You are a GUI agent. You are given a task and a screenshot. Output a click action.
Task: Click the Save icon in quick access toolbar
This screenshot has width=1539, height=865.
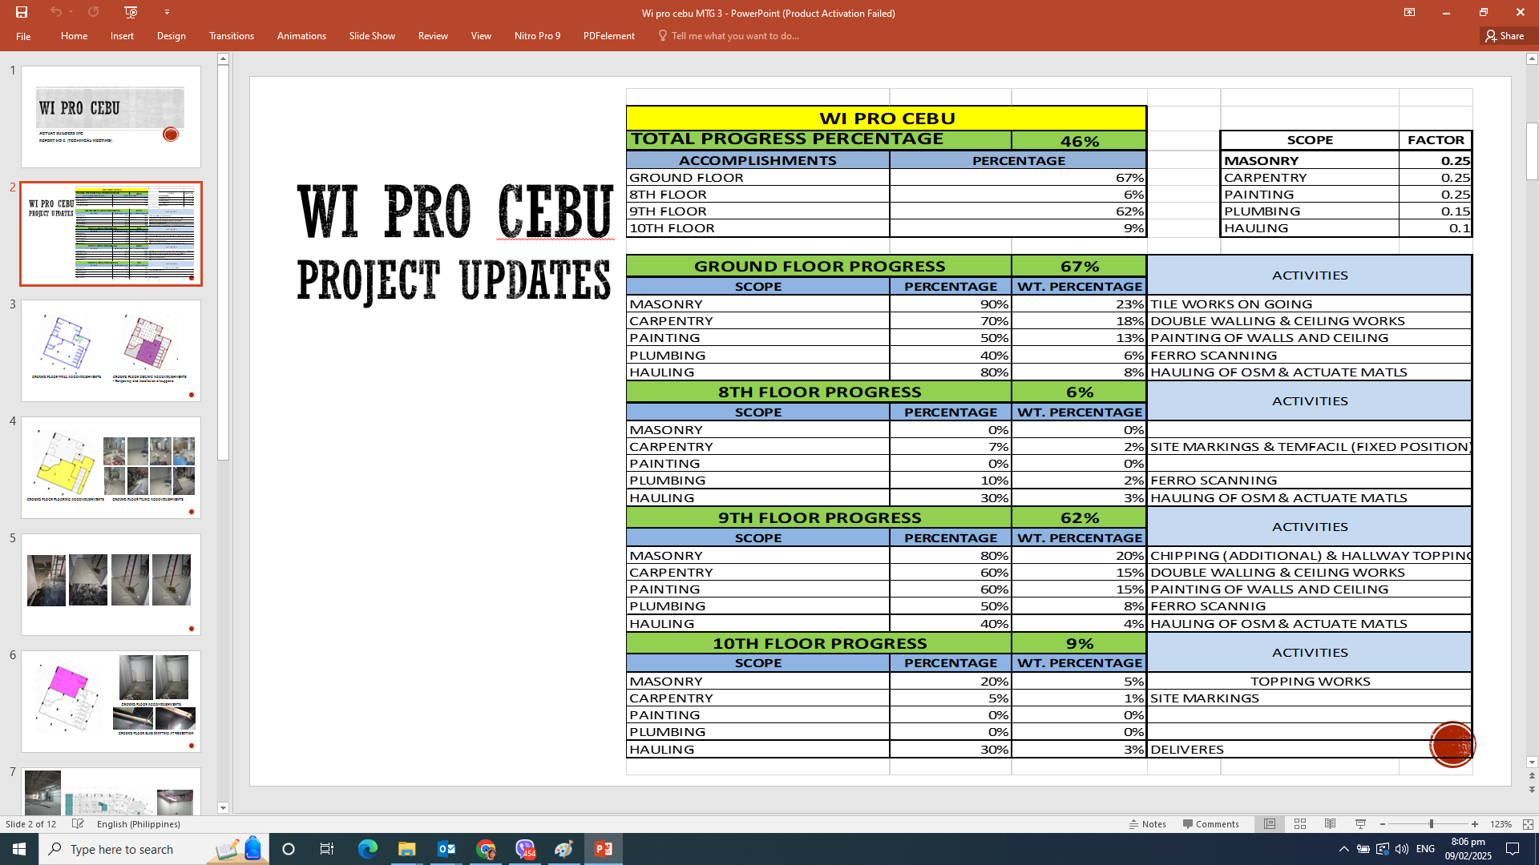tap(22, 12)
